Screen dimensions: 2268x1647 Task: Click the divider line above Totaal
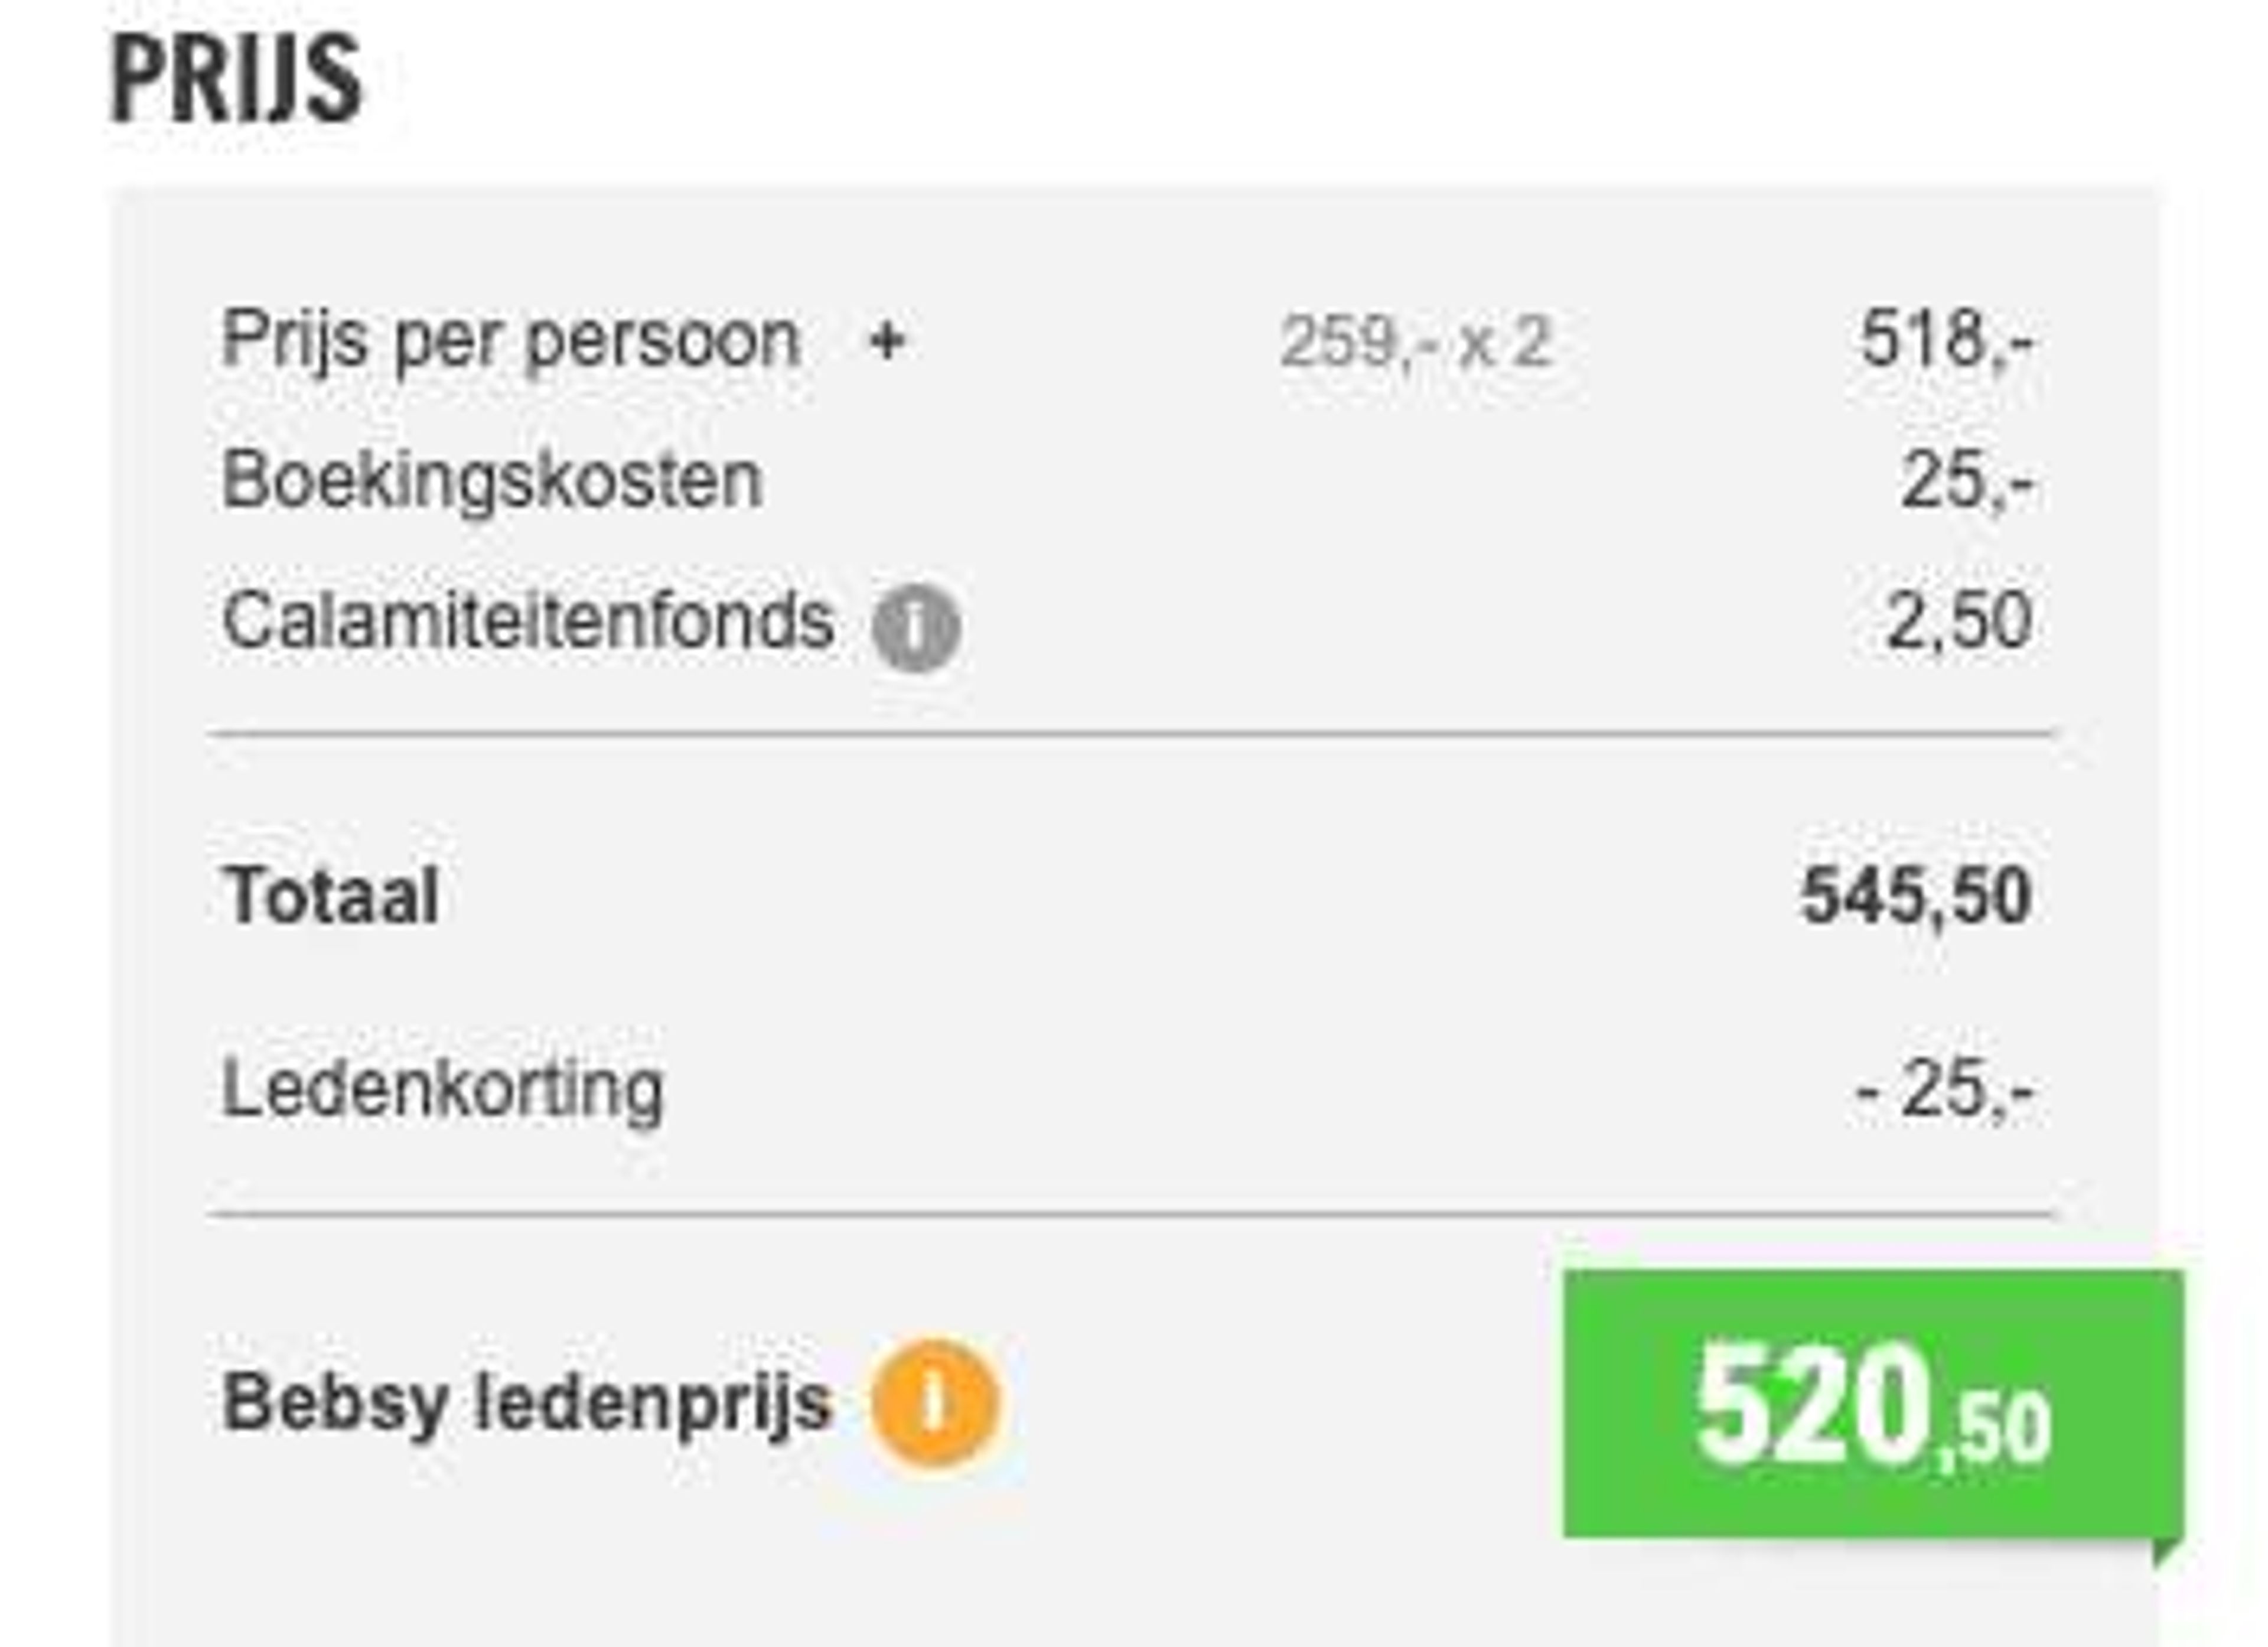point(1131,735)
